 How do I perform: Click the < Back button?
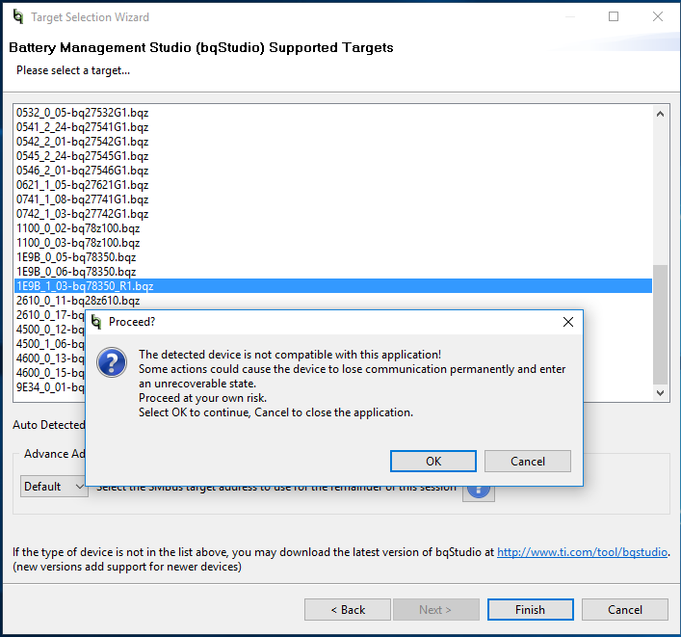(x=348, y=610)
